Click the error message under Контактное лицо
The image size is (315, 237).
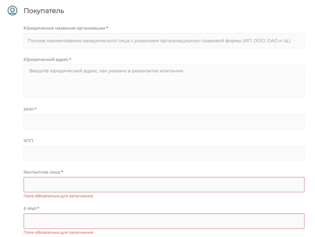58,196
